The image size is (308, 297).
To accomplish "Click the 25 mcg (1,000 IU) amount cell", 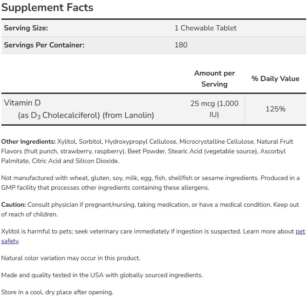I will (214, 109).
